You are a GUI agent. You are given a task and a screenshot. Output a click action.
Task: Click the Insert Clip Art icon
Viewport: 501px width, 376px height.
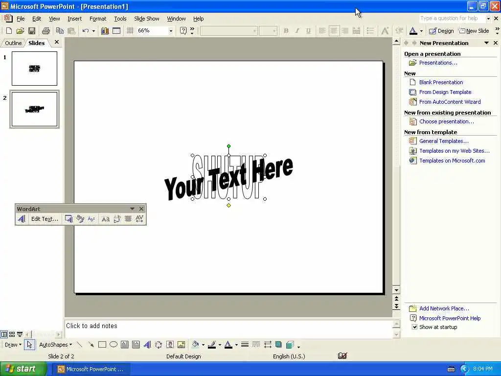(170, 345)
